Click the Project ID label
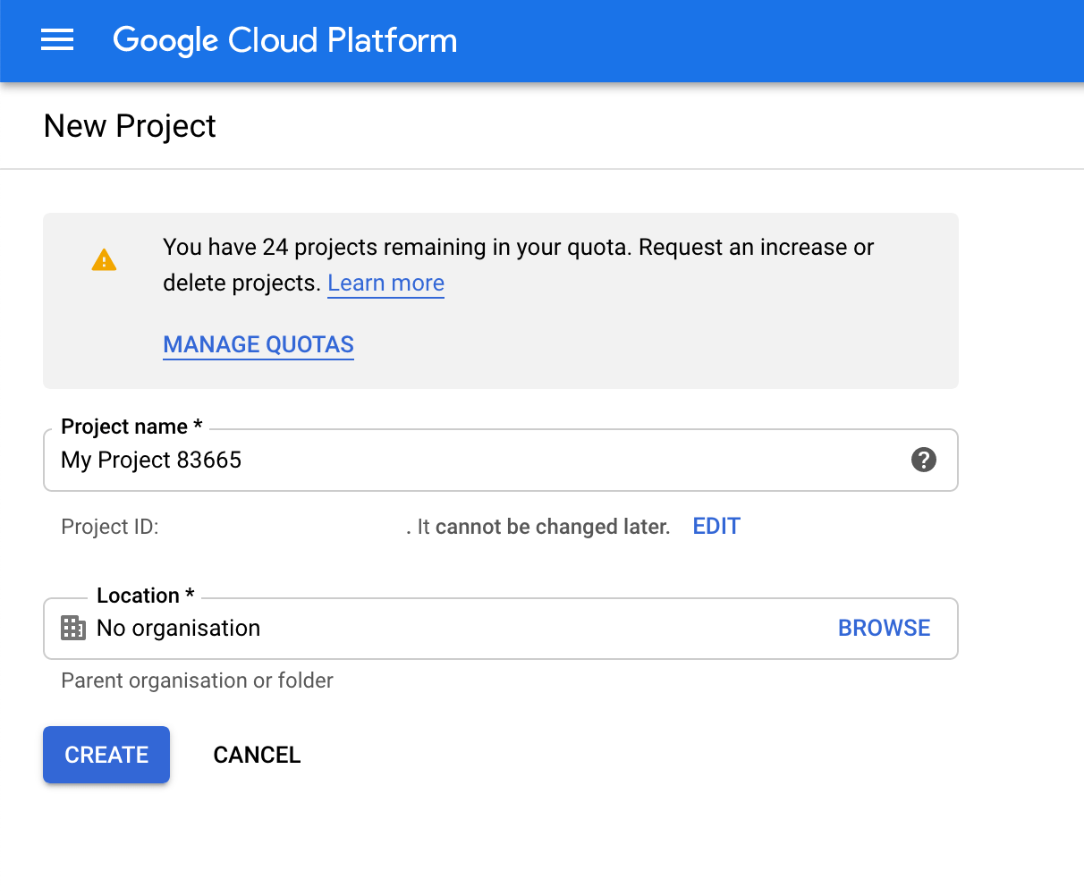 (110, 527)
